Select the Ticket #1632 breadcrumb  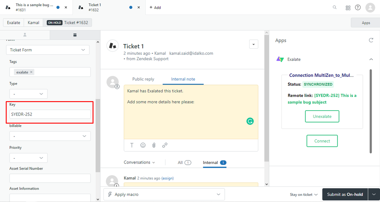(x=67, y=22)
